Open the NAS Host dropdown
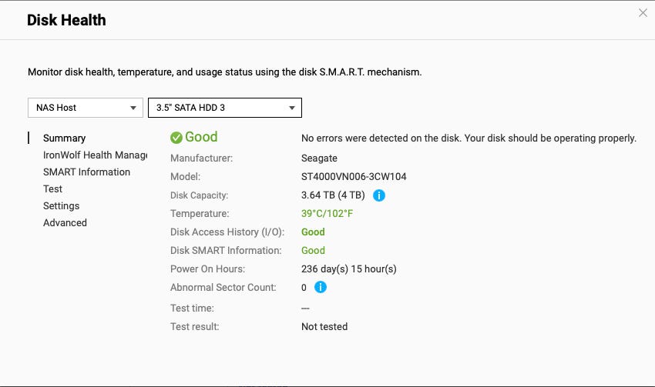 [x=85, y=108]
